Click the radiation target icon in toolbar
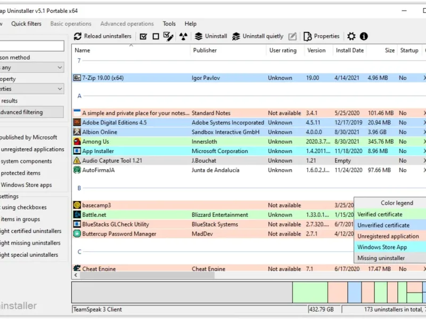The image size is (426, 319). click(183, 36)
